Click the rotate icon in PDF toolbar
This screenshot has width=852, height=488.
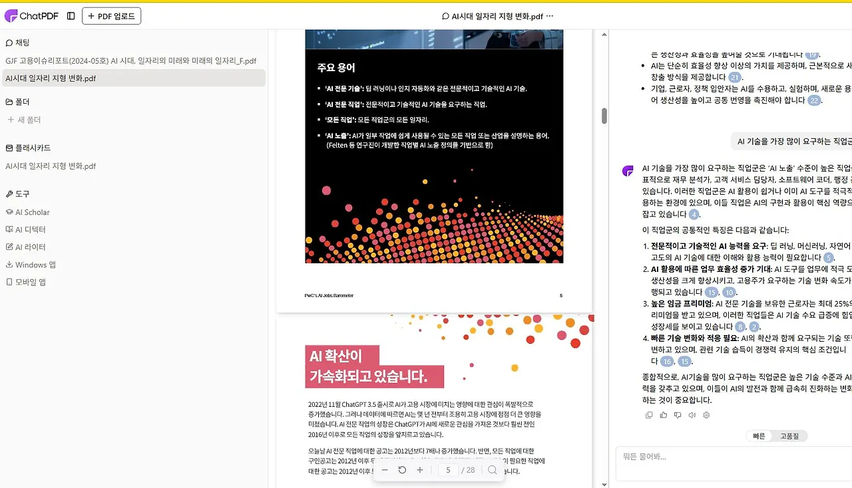[402, 470]
